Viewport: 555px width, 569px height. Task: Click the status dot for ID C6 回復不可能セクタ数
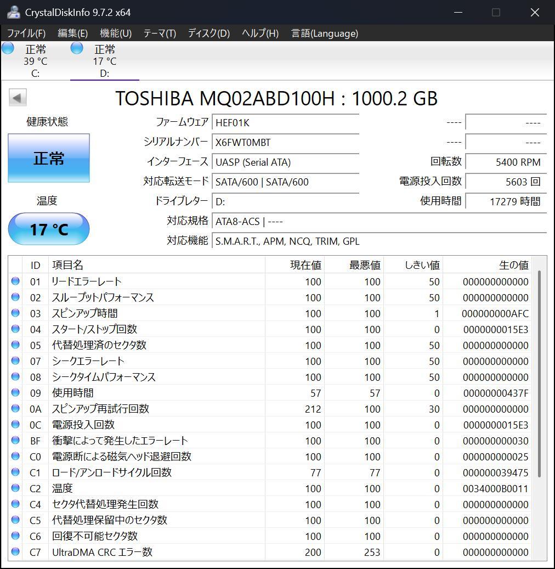(x=15, y=536)
